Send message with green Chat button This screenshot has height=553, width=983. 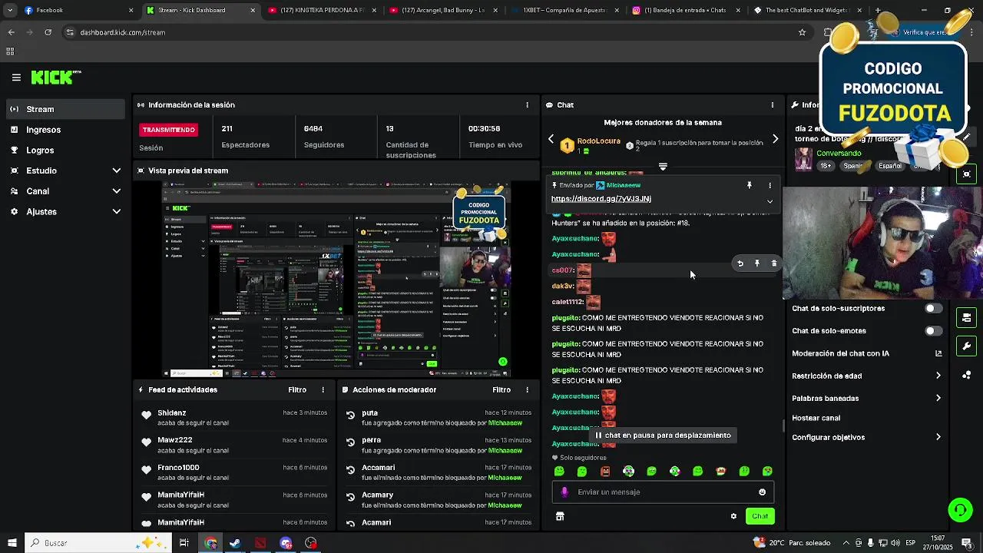pyautogui.click(x=760, y=516)
